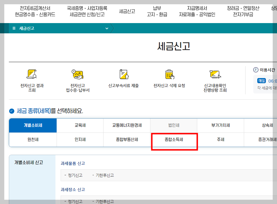Open 전자(세금)계산서 현금영수증·신용카드 menu
Viewport: 277px width, 204px height.
[x=35, y=11]
